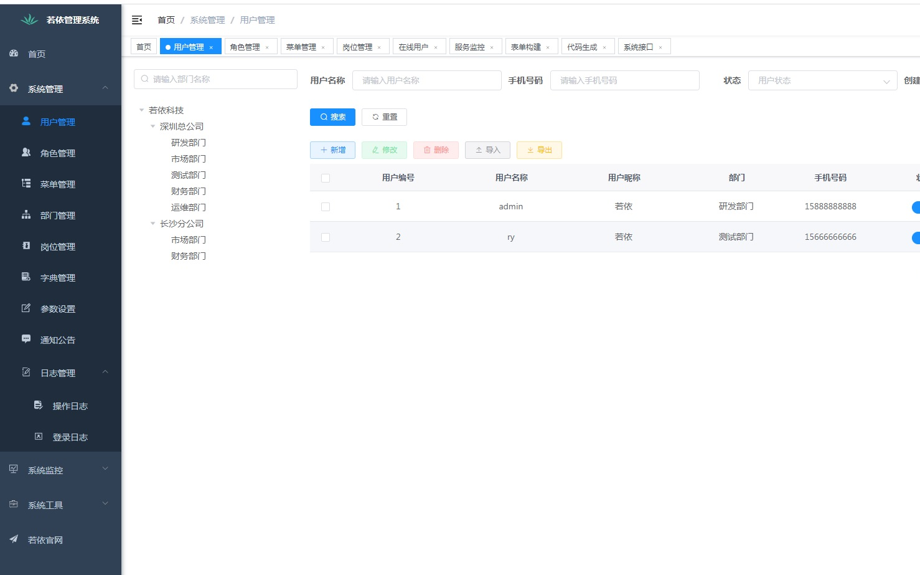Click the 部门管理 org-chart icon
920x575 pixels.
click(x=26, y=215)
